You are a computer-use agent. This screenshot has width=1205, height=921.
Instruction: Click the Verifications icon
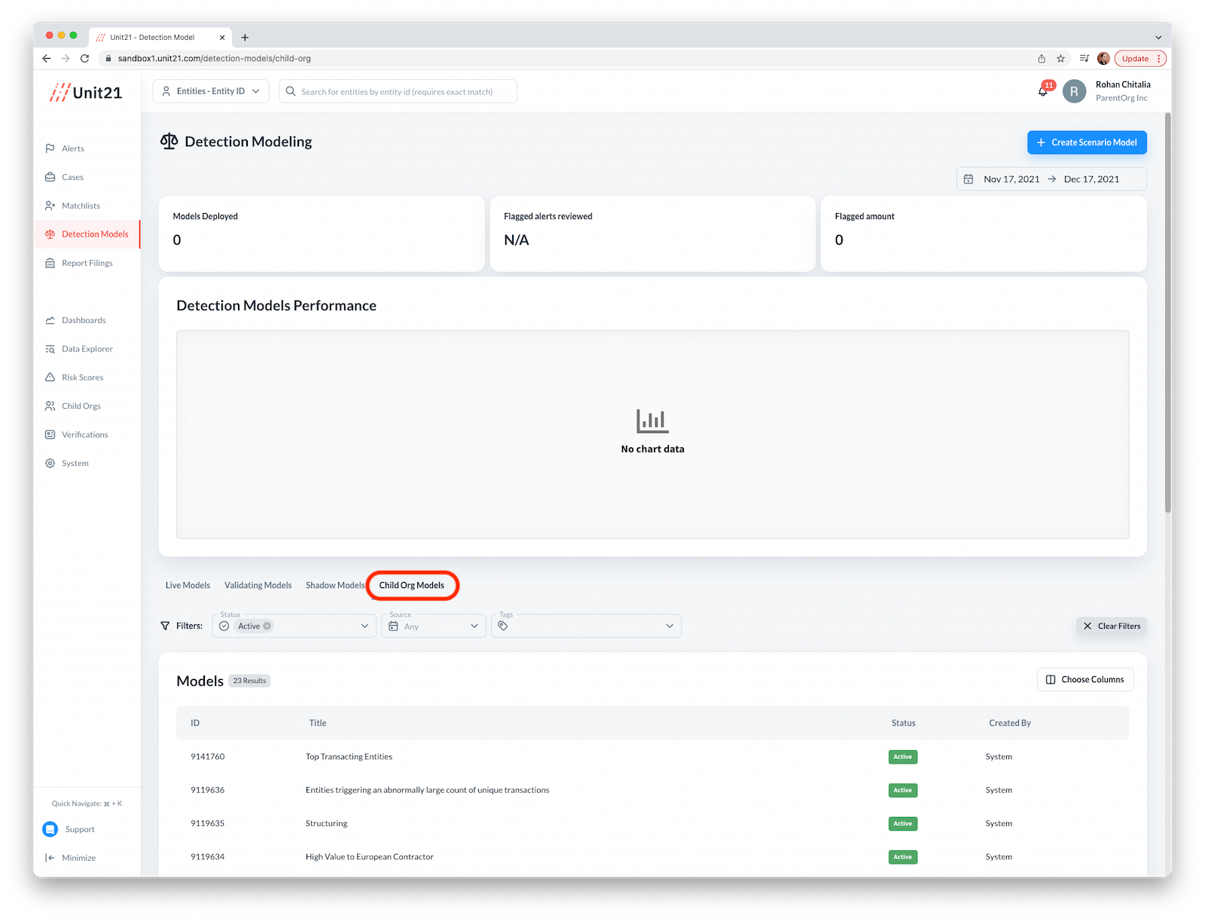pos(50,435)
